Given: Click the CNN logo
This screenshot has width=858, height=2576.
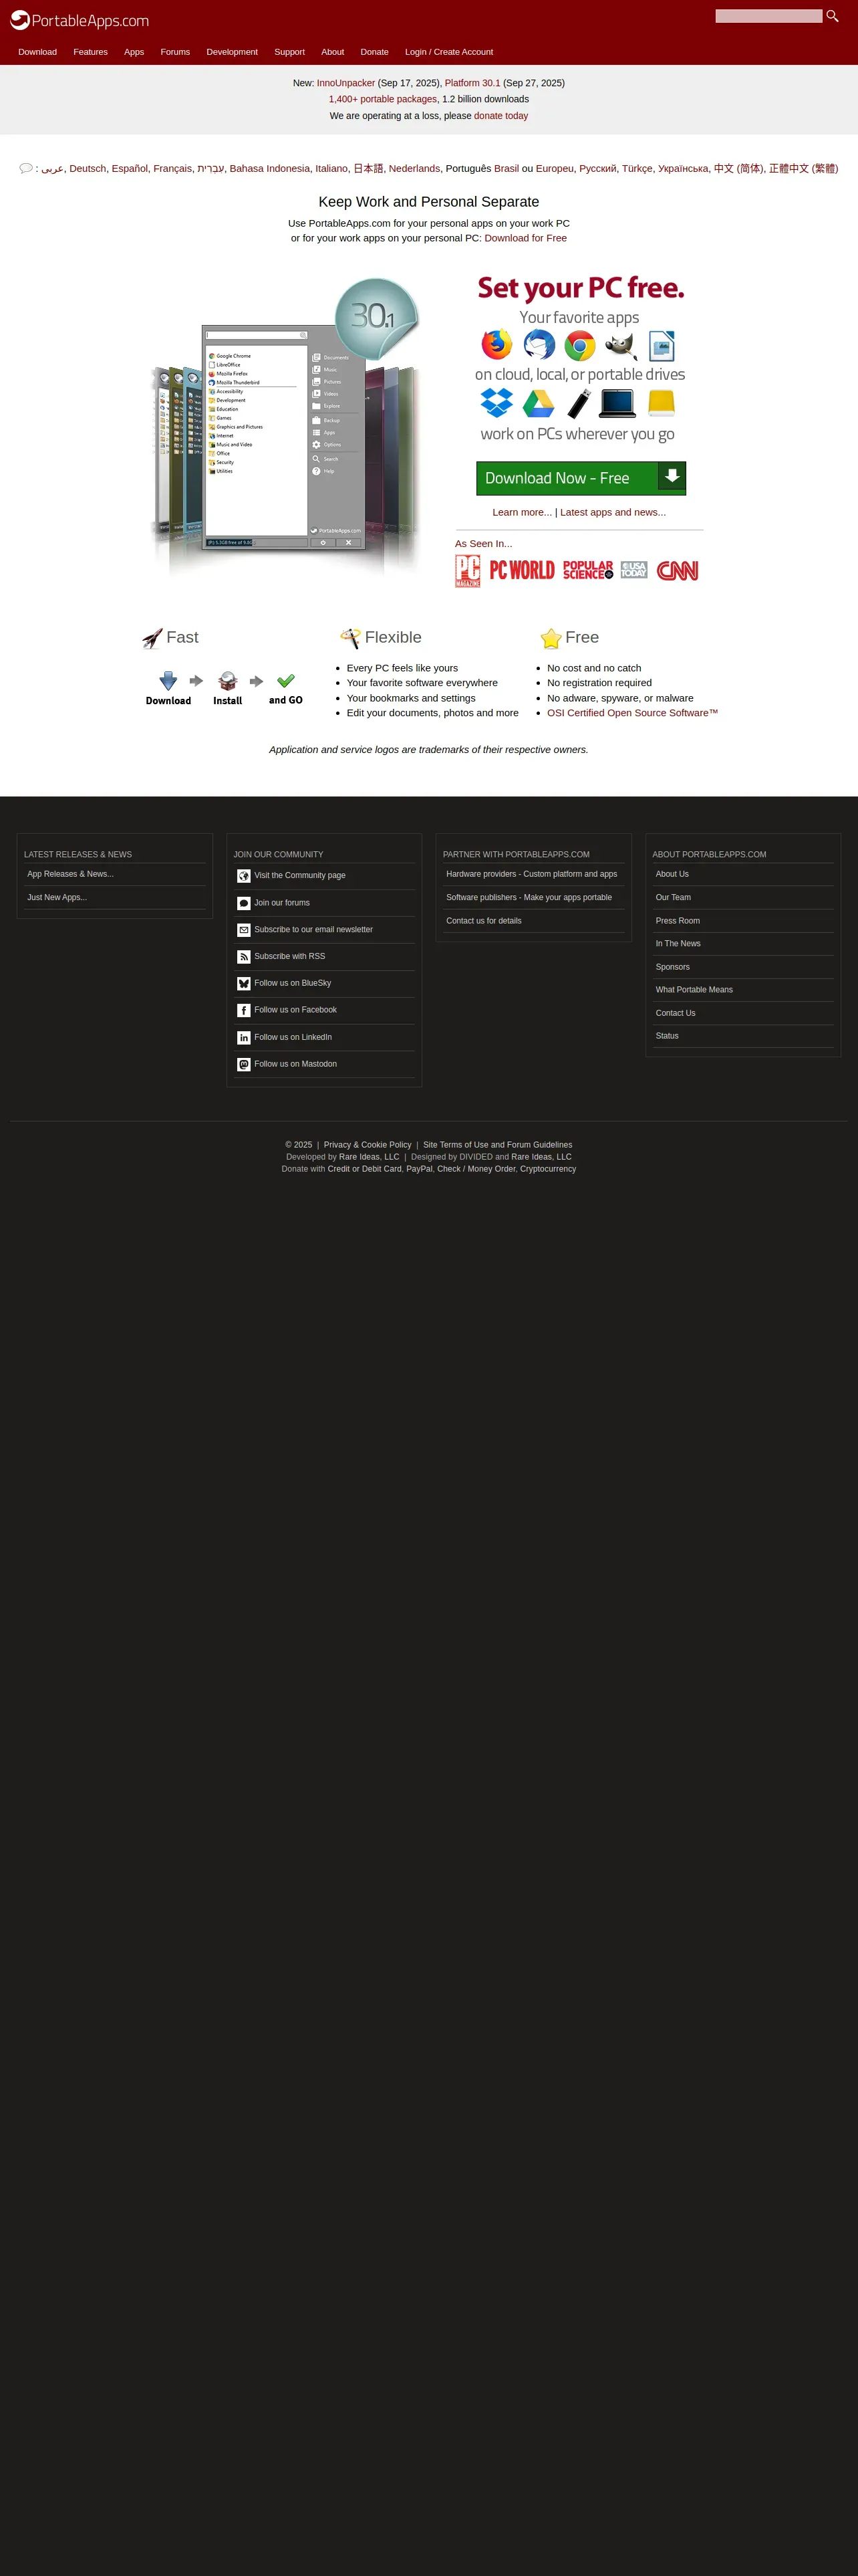Looking at the screenshot, I should point(677,570).
